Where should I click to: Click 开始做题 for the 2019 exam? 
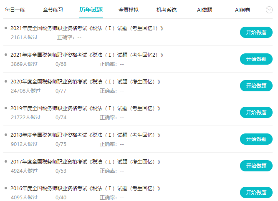point(256,112)
